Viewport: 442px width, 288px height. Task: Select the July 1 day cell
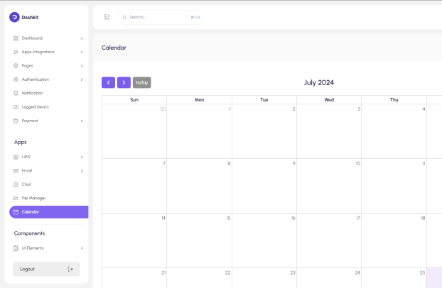(x=199, y=131)
